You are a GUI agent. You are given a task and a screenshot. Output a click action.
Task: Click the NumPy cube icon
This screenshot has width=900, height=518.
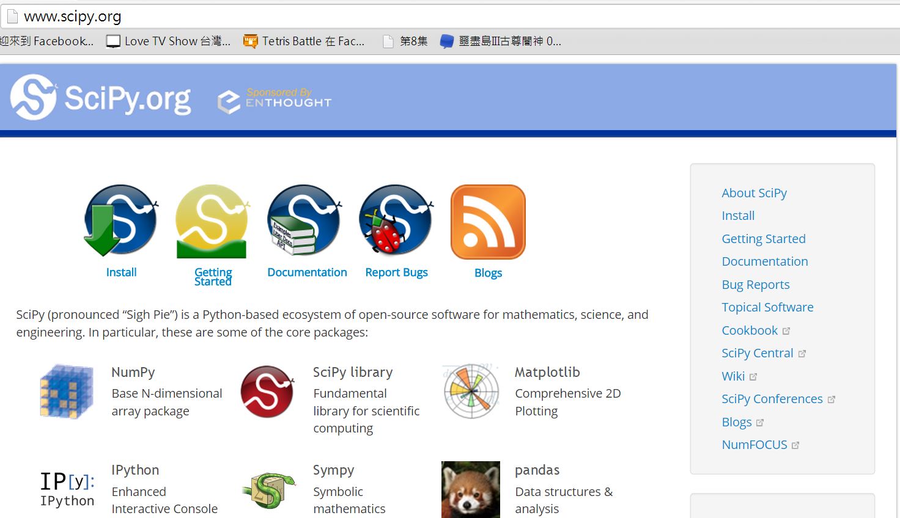click(66, 391)
